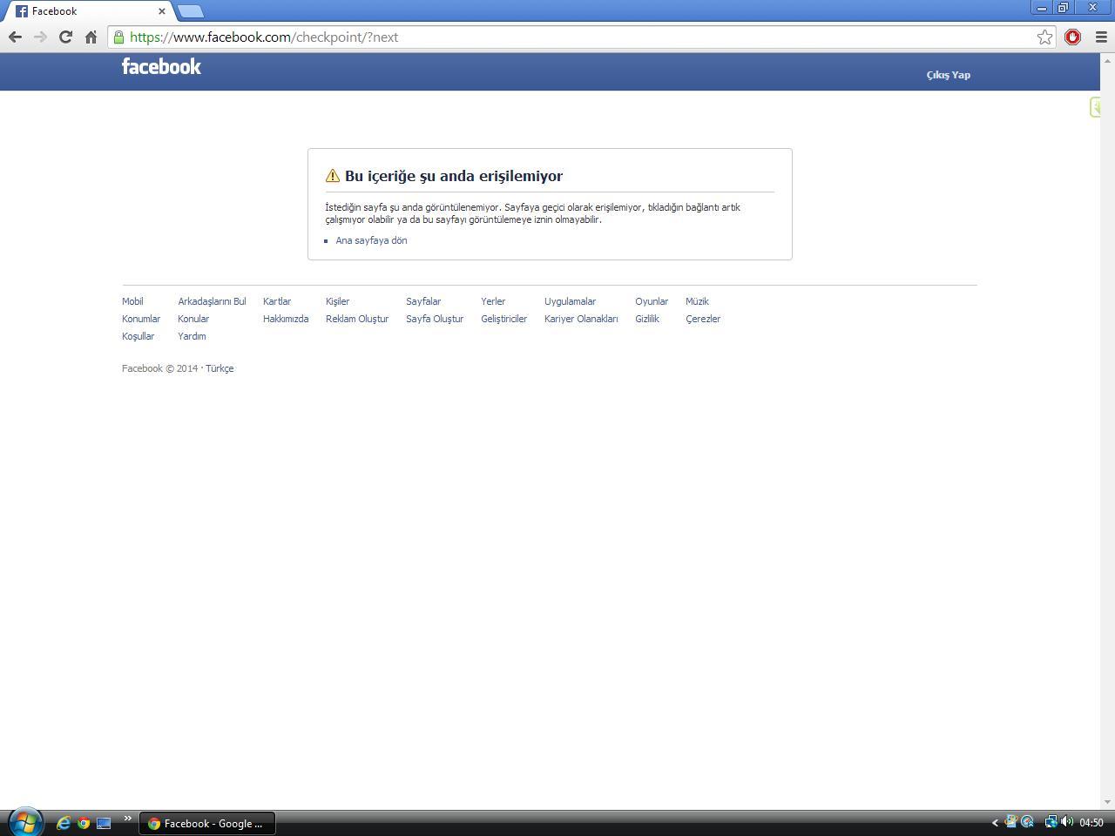The height and width of the screenshot is (836, 1115).
Task: Click the page scrollbar up arrow
Action: point(1108,60)
